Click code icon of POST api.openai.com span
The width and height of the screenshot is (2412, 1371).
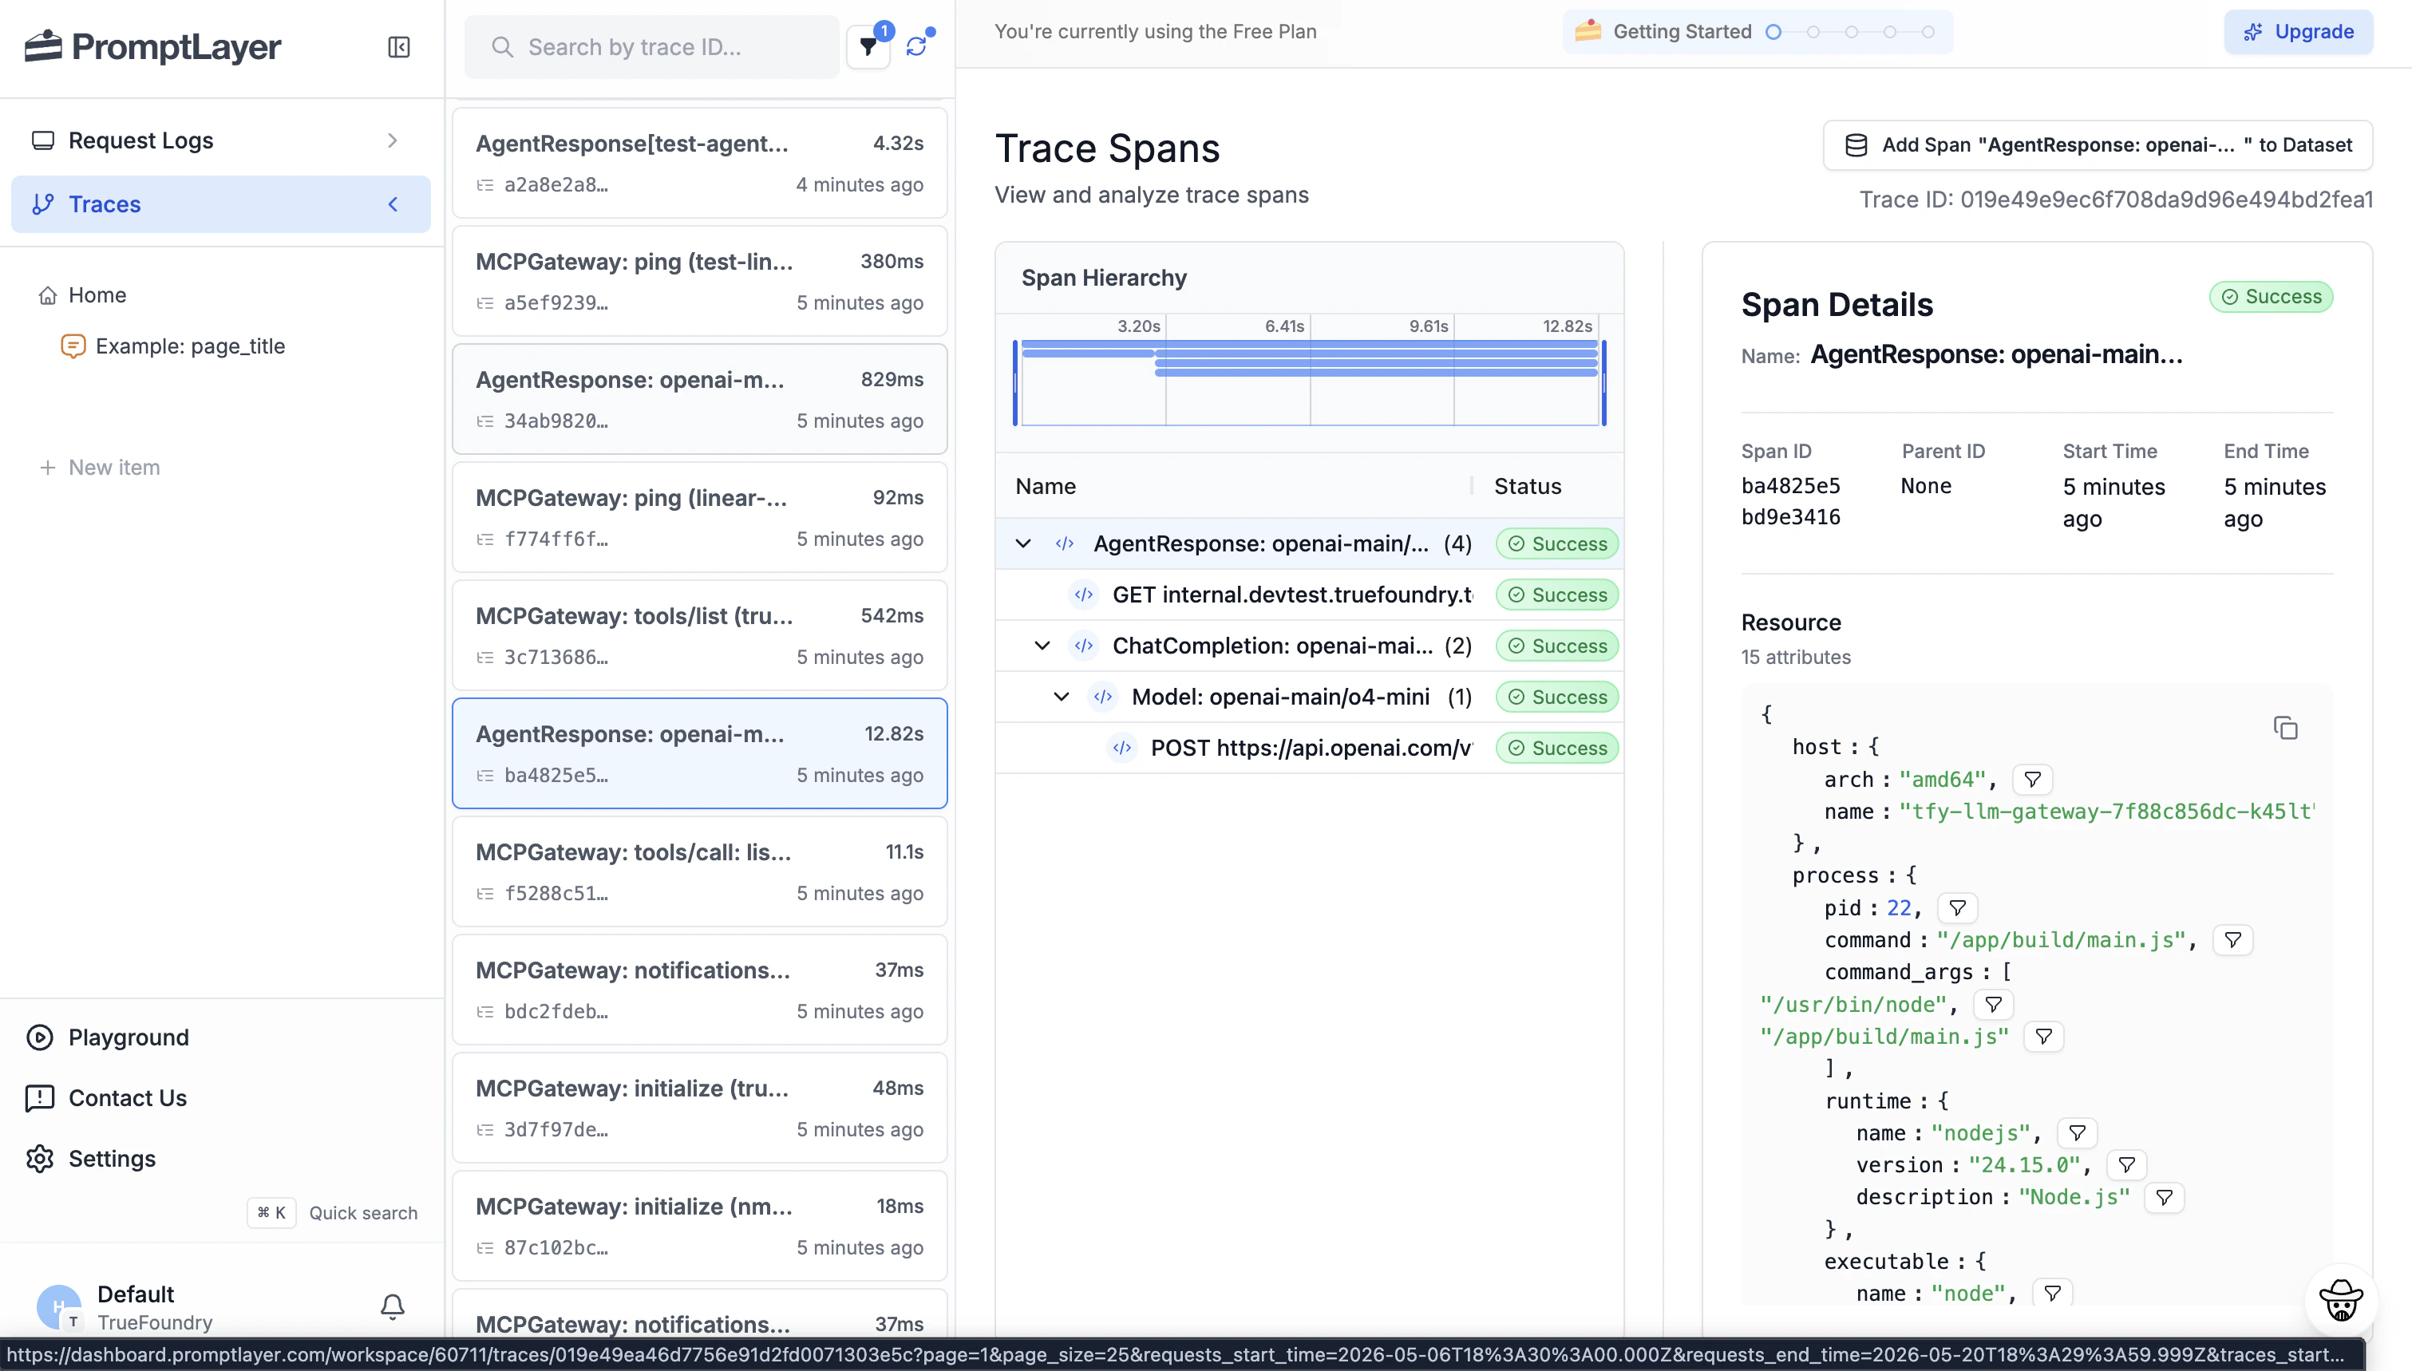pos(1121,748)
